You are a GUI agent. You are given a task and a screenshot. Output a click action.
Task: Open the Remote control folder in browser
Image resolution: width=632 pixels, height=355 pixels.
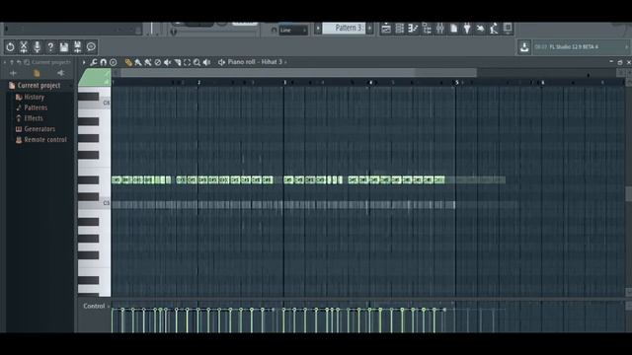(45, 140)
